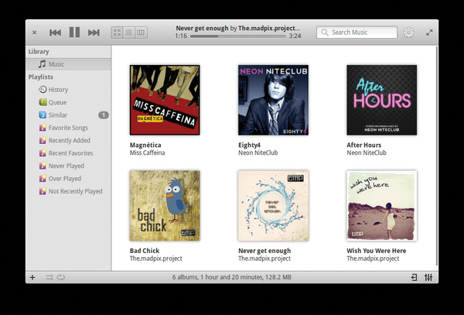This screenshot has width=464, height=315.
Task: Click the elapsed time 1:16 label
Action: [181, 36]
